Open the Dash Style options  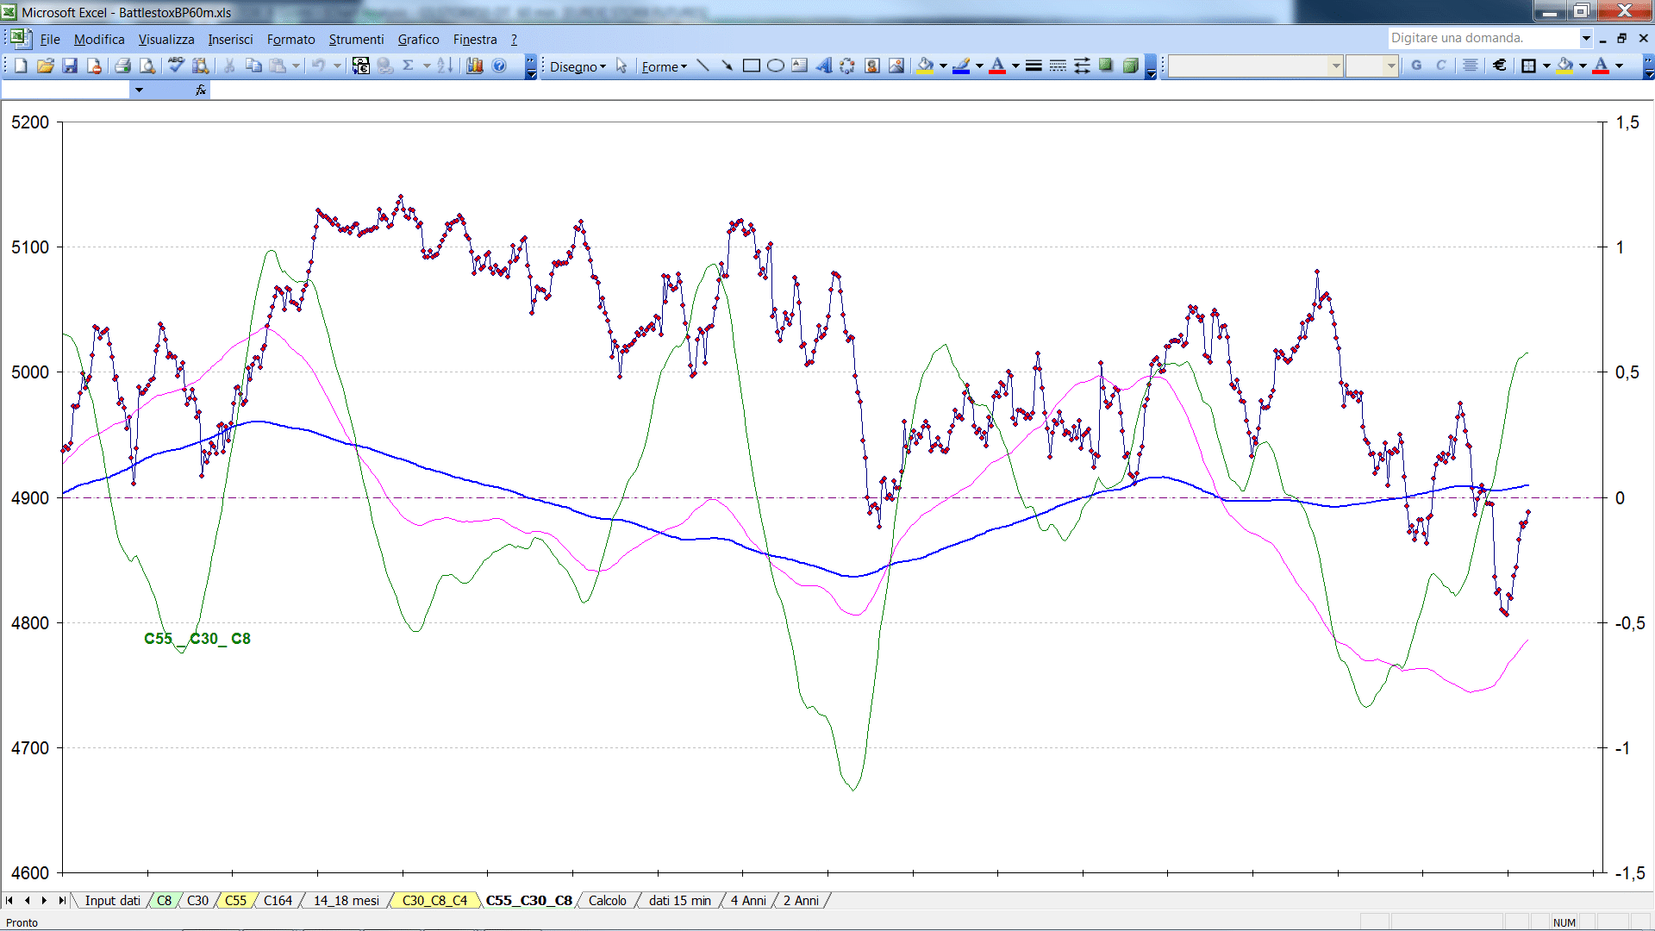click(x=1058, y=66)
